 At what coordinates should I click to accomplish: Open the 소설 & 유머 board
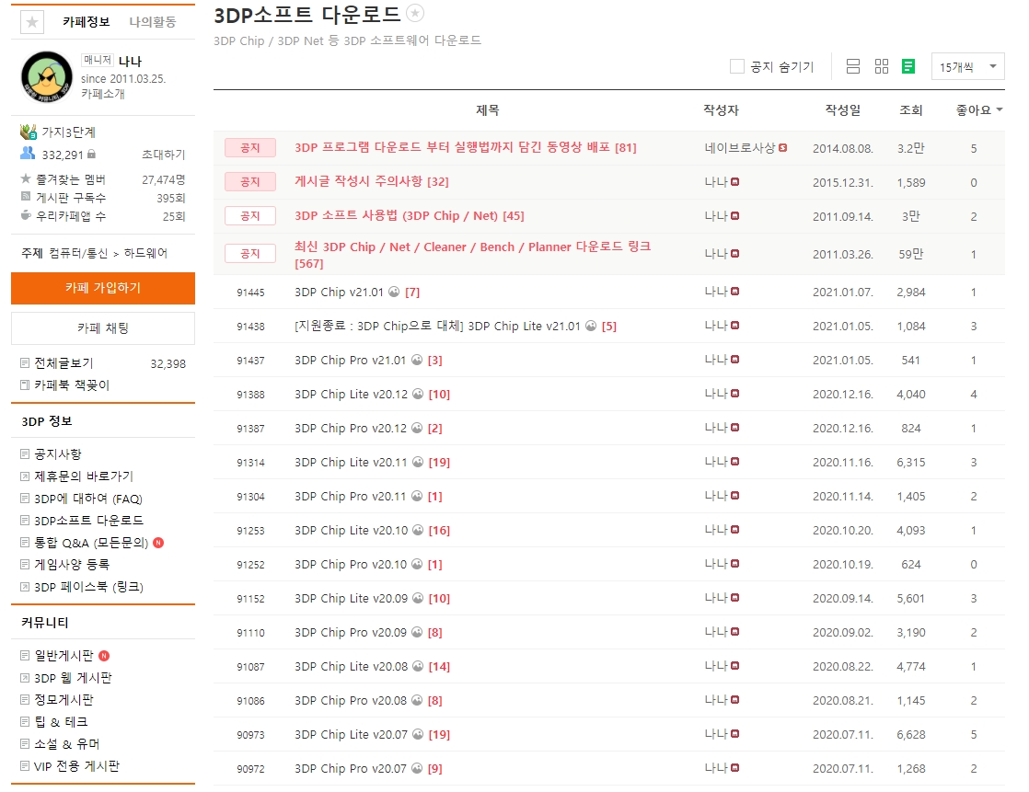pos(67,744)
